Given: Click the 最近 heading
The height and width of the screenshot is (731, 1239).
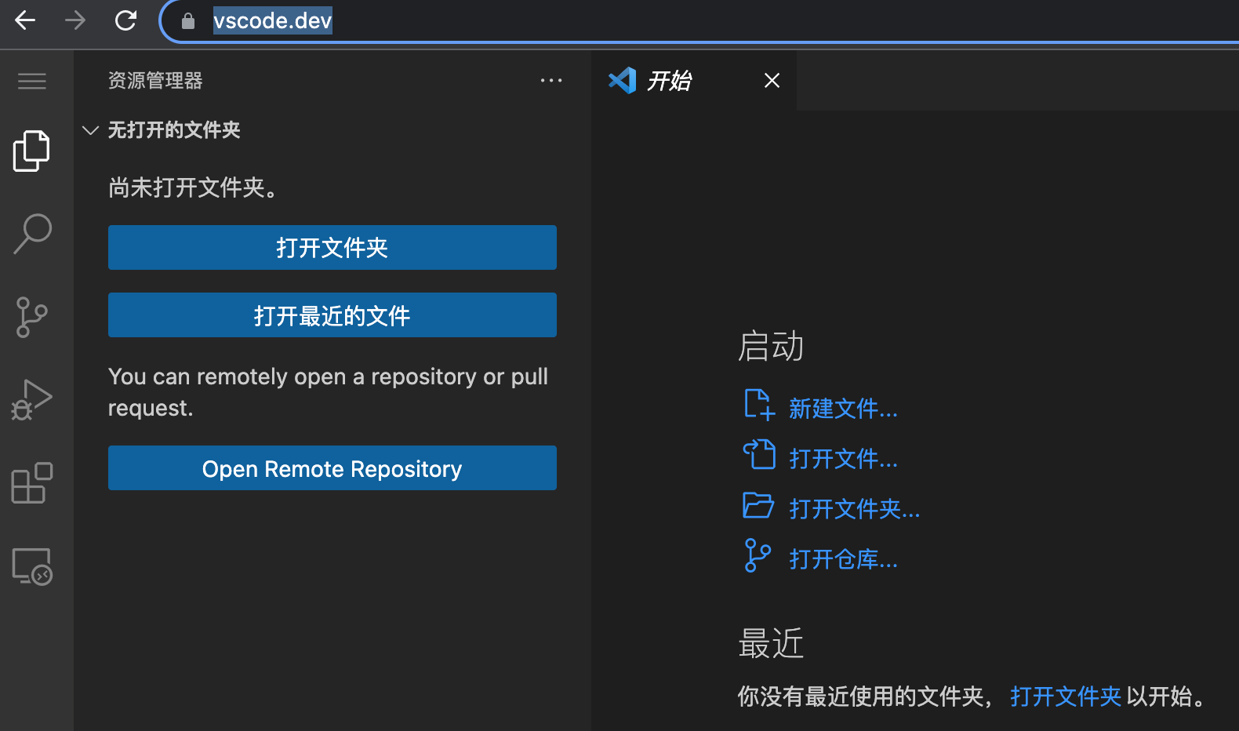Looking at the screenshot, I should [x=771, y=644].
